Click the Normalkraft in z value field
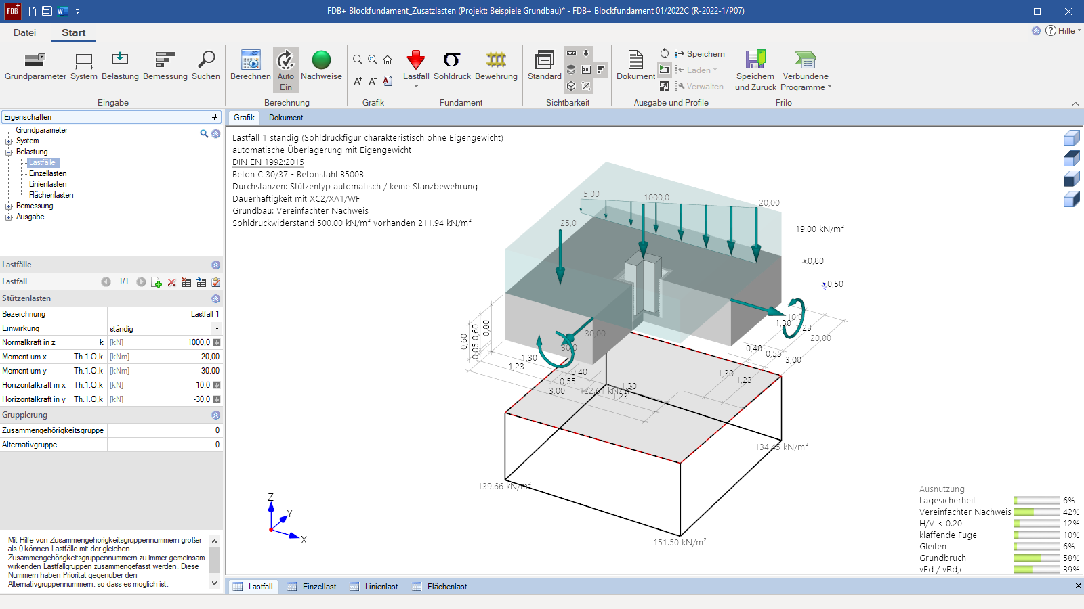This screenshot has height=609, width=1084. pyautogui.click(x=165, y=342)
